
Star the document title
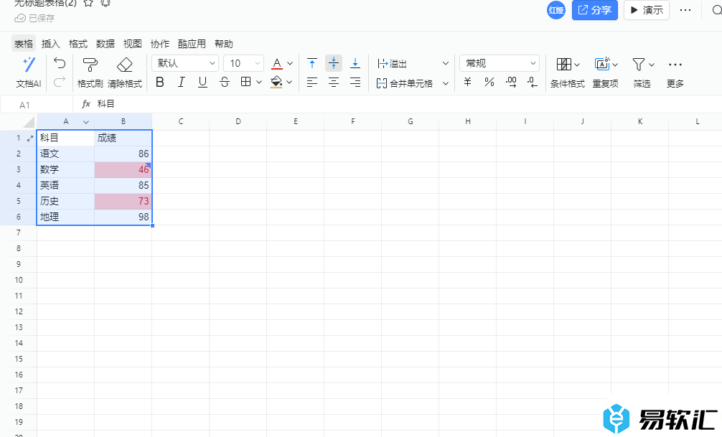tap(88, 3)
